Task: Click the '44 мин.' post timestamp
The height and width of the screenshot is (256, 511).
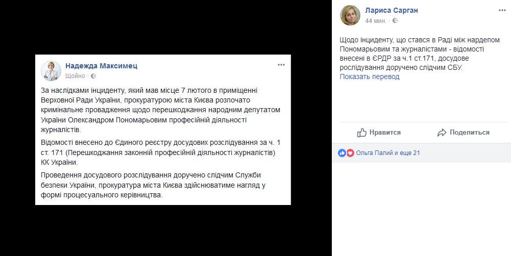Action: [x=375, y=21]
